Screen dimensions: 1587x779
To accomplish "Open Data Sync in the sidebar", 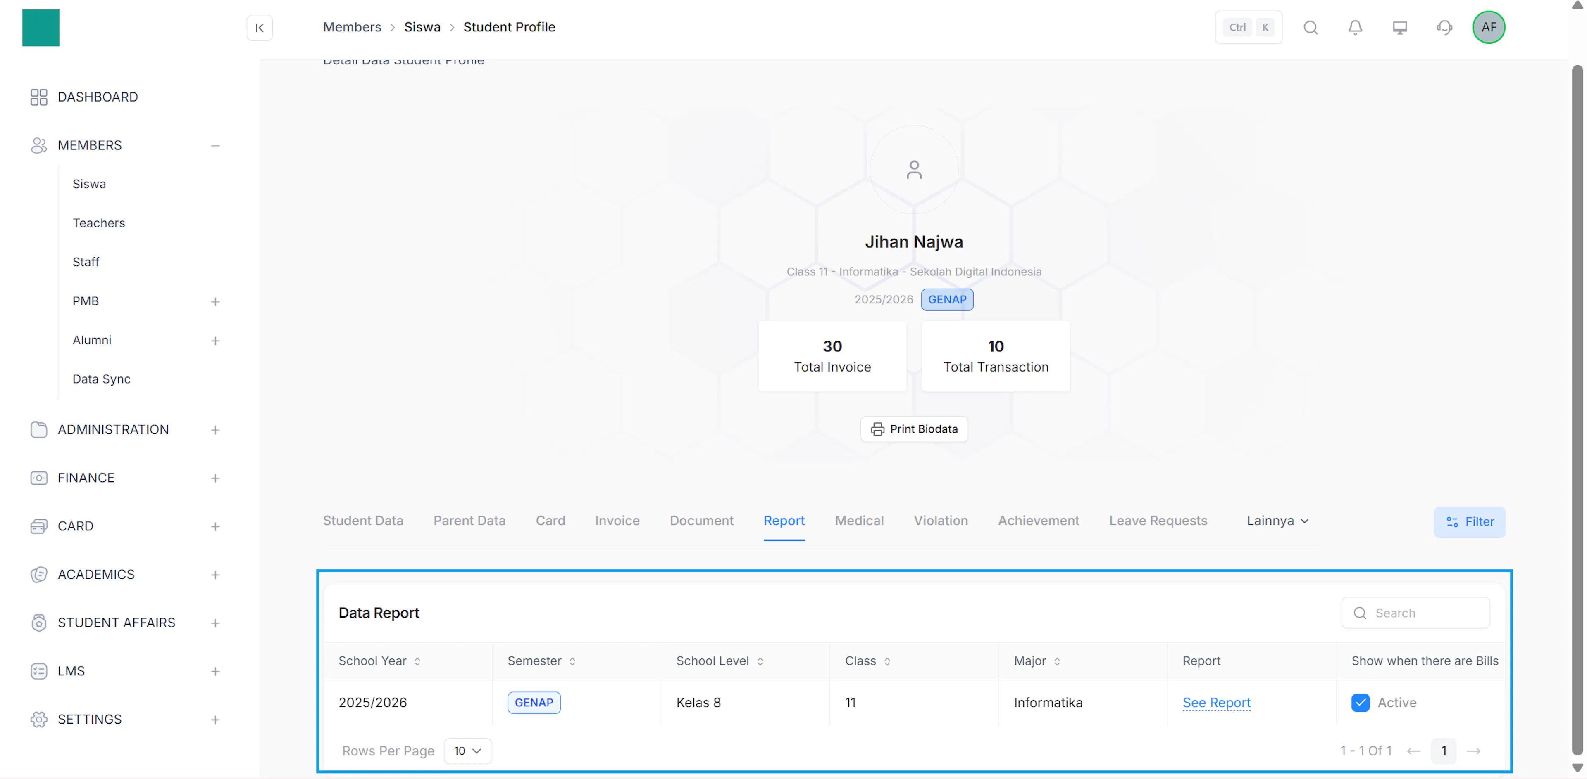I will (x=101, y=380).
